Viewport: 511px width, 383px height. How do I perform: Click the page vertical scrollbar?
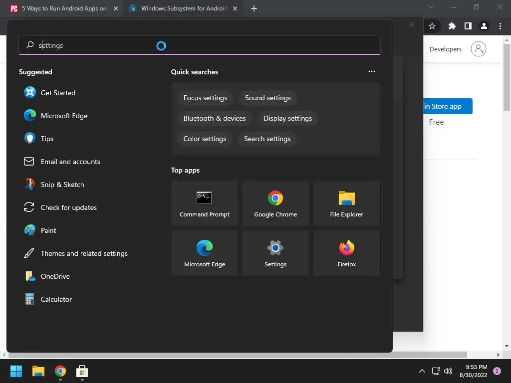[x=507, y=77]
